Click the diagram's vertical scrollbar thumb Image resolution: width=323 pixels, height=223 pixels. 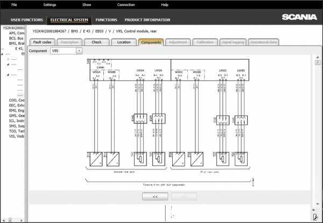point(318,62)
